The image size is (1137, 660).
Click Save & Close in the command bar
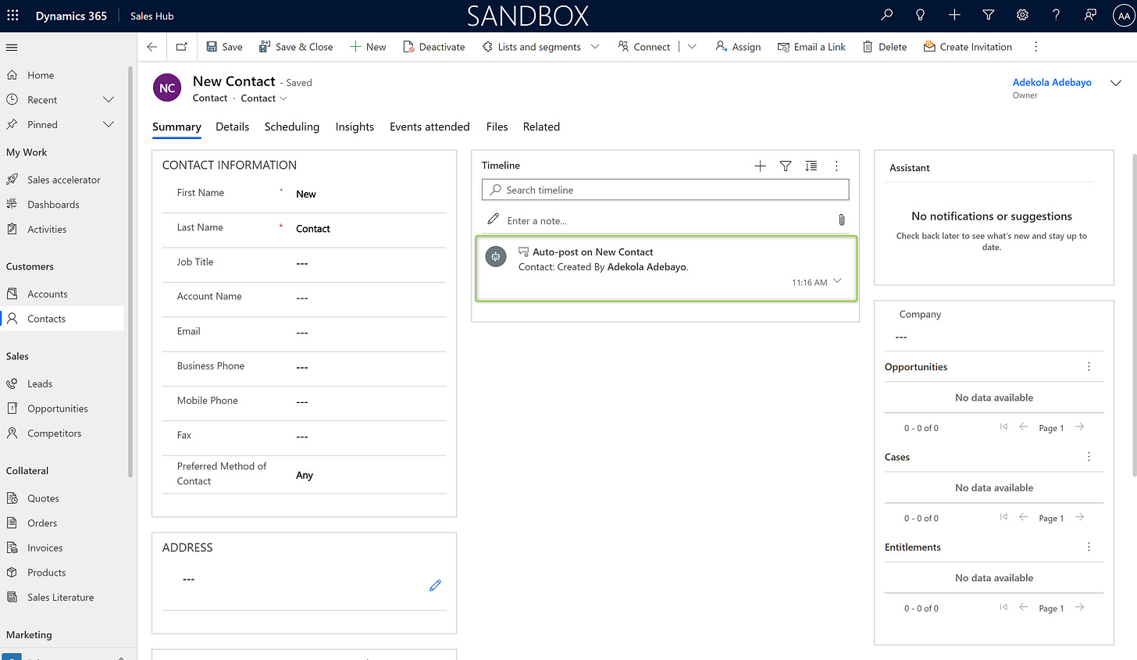[x=296, y=47]
